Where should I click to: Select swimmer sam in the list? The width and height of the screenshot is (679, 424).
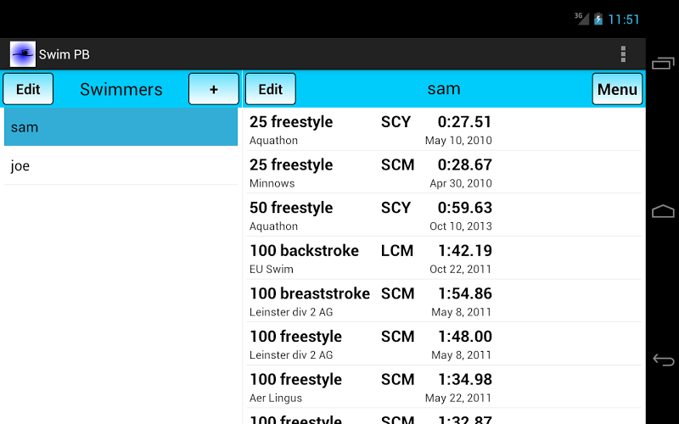click(121, 127)
